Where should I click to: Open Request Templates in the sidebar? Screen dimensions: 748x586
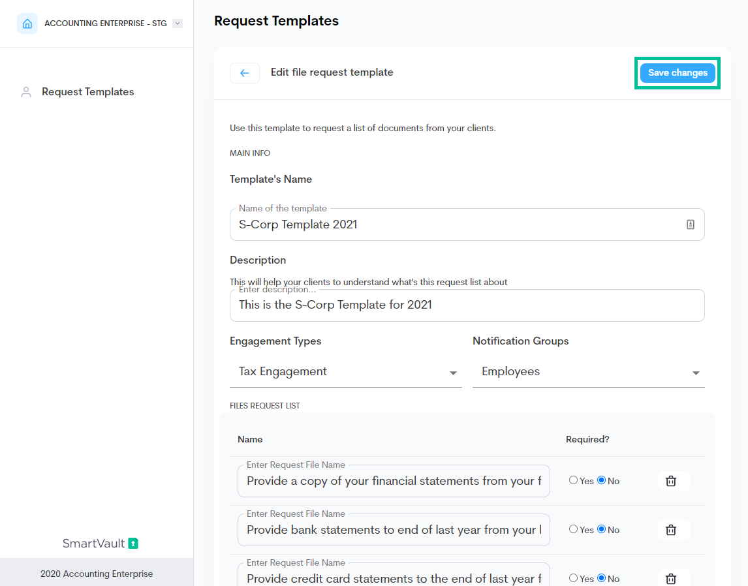pyautogui.click(x=87, y=92)
